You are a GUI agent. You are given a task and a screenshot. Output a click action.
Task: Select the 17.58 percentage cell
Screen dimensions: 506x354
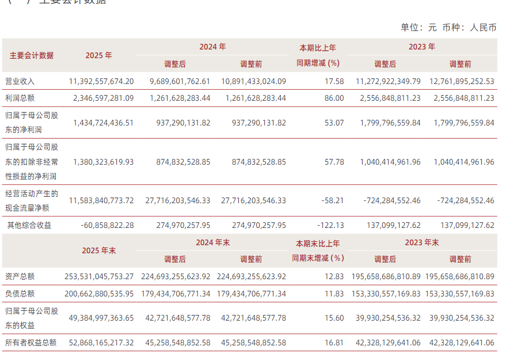pyautogui.click(x=334, y=82)
